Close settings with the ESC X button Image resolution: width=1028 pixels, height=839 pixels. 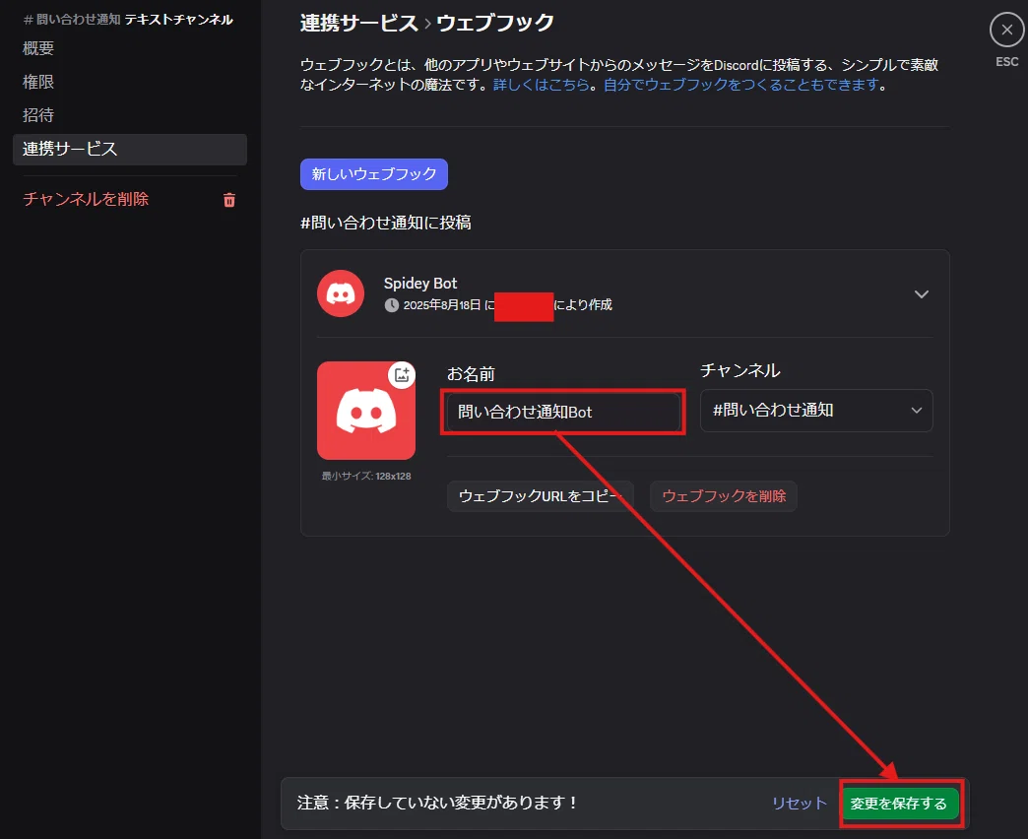coord(1006,31)
